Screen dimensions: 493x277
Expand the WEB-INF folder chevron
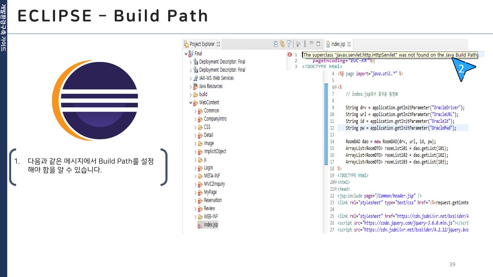(x=195, y=217)
